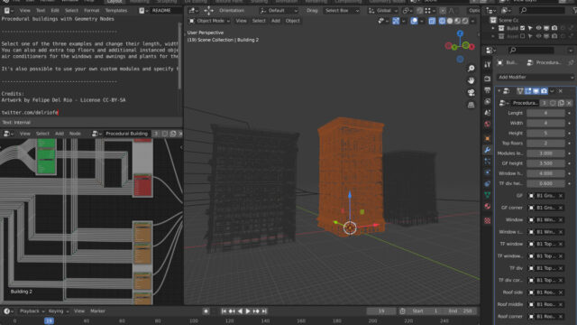Clear the GF object field
The height and width of the screenshot is (325, 577).
tap(561, 196)
